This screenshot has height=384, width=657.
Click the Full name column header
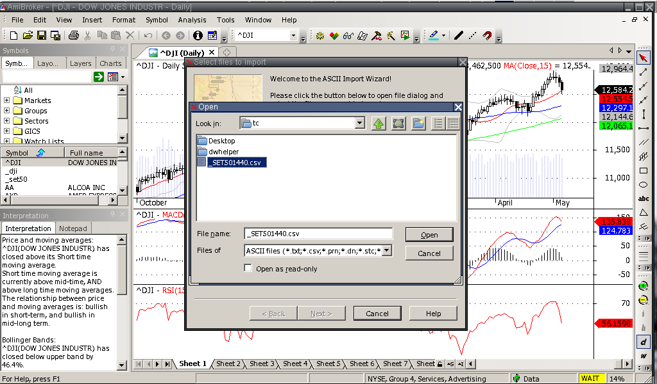[91, 153]
